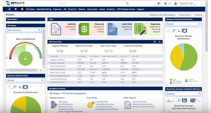Viewport: 211px width, 113px height.
Task: Open the Cash Flow tile document icon
Action: [x=112, y=29]
